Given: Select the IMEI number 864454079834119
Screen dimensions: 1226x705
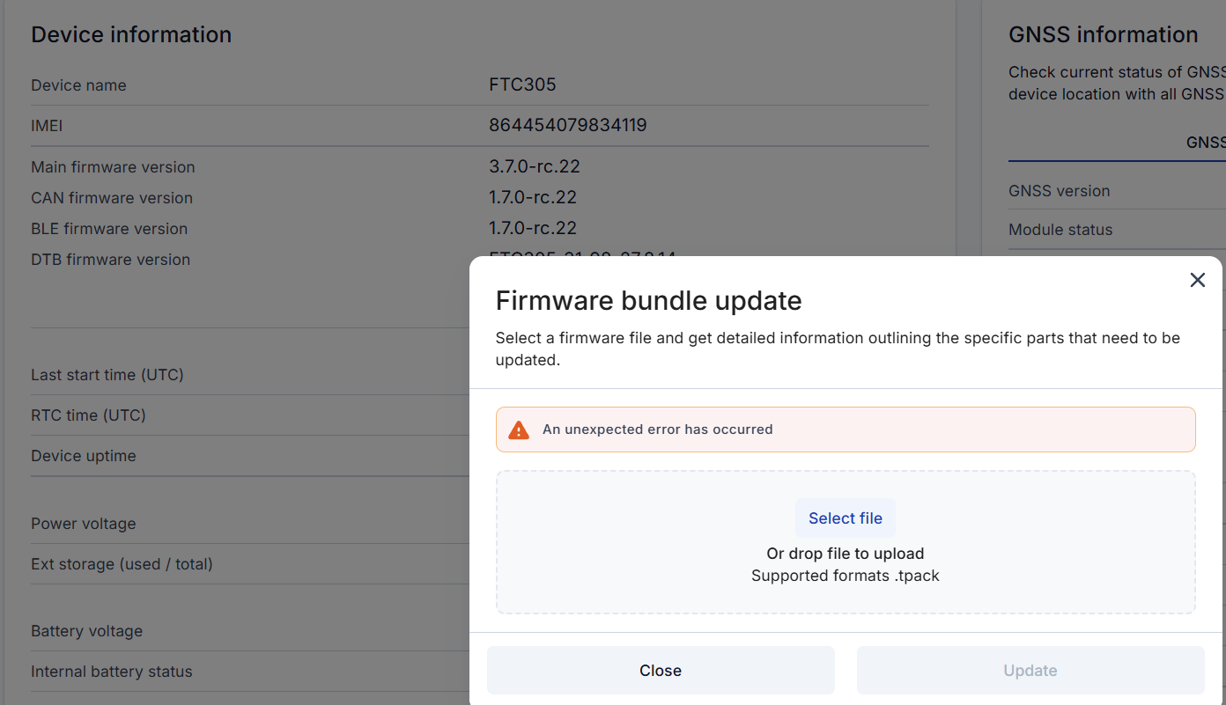Looking at the screenshot, I should click(x=568, y=125).
